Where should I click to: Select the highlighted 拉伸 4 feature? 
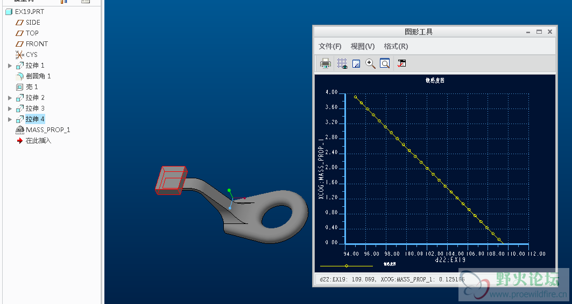click(34, 119)
